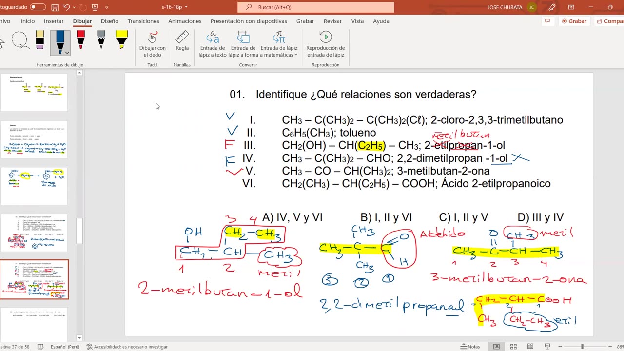This screenshot has height=351, width=624.
Task: Open the accessibility checker status message
Action: click(x=127, y=347)
